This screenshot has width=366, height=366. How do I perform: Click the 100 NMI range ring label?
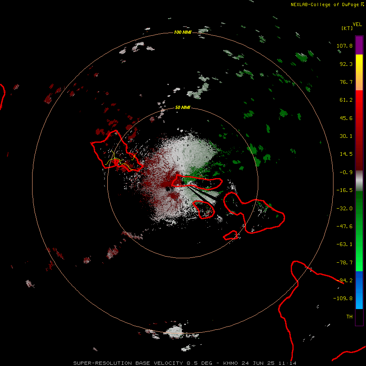(x=183, y=32)
